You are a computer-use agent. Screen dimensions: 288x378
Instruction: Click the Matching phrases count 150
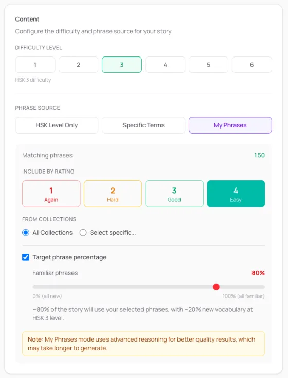pyautogui.click(x=259, y=155)
